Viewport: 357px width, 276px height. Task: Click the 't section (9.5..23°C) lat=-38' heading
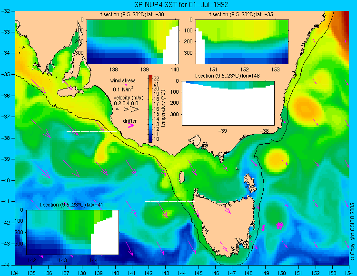click(132, 14)
